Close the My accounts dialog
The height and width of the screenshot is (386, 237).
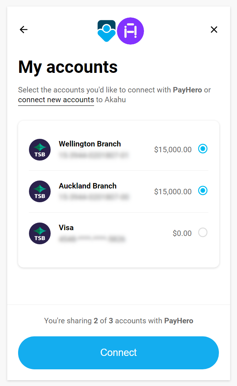(x=214, y=30)
